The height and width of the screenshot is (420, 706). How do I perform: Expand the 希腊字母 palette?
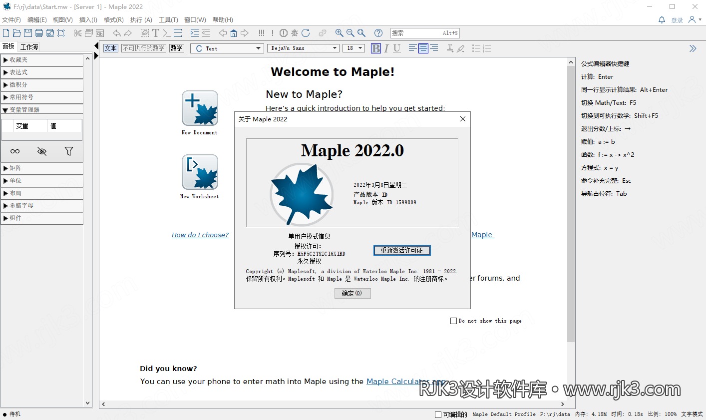point(42,206)
